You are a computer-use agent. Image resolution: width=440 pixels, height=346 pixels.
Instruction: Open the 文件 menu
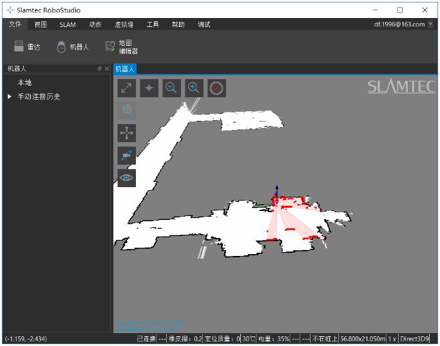coord(15,24)
